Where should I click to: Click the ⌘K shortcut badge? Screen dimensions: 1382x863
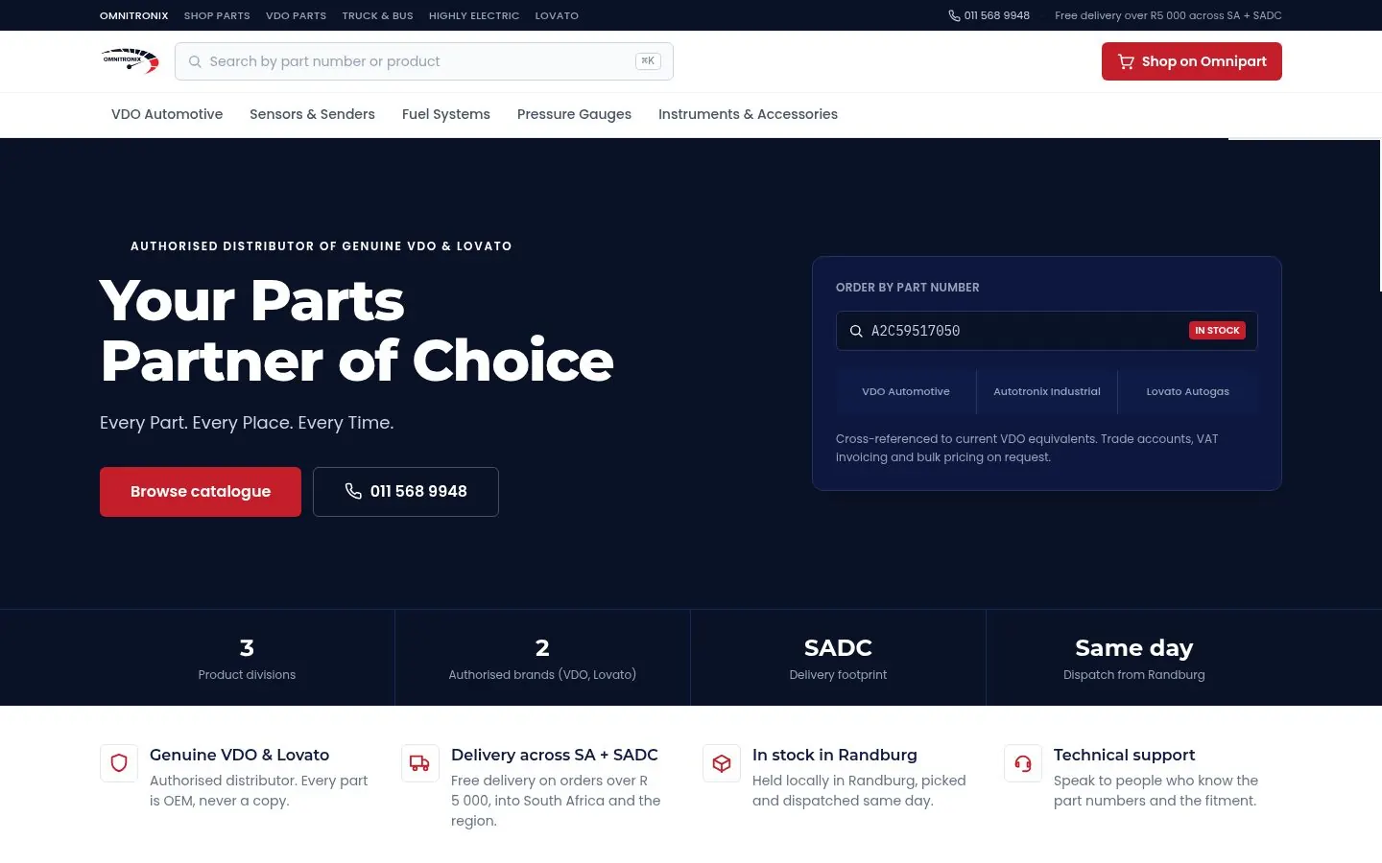tap(648, 61)
